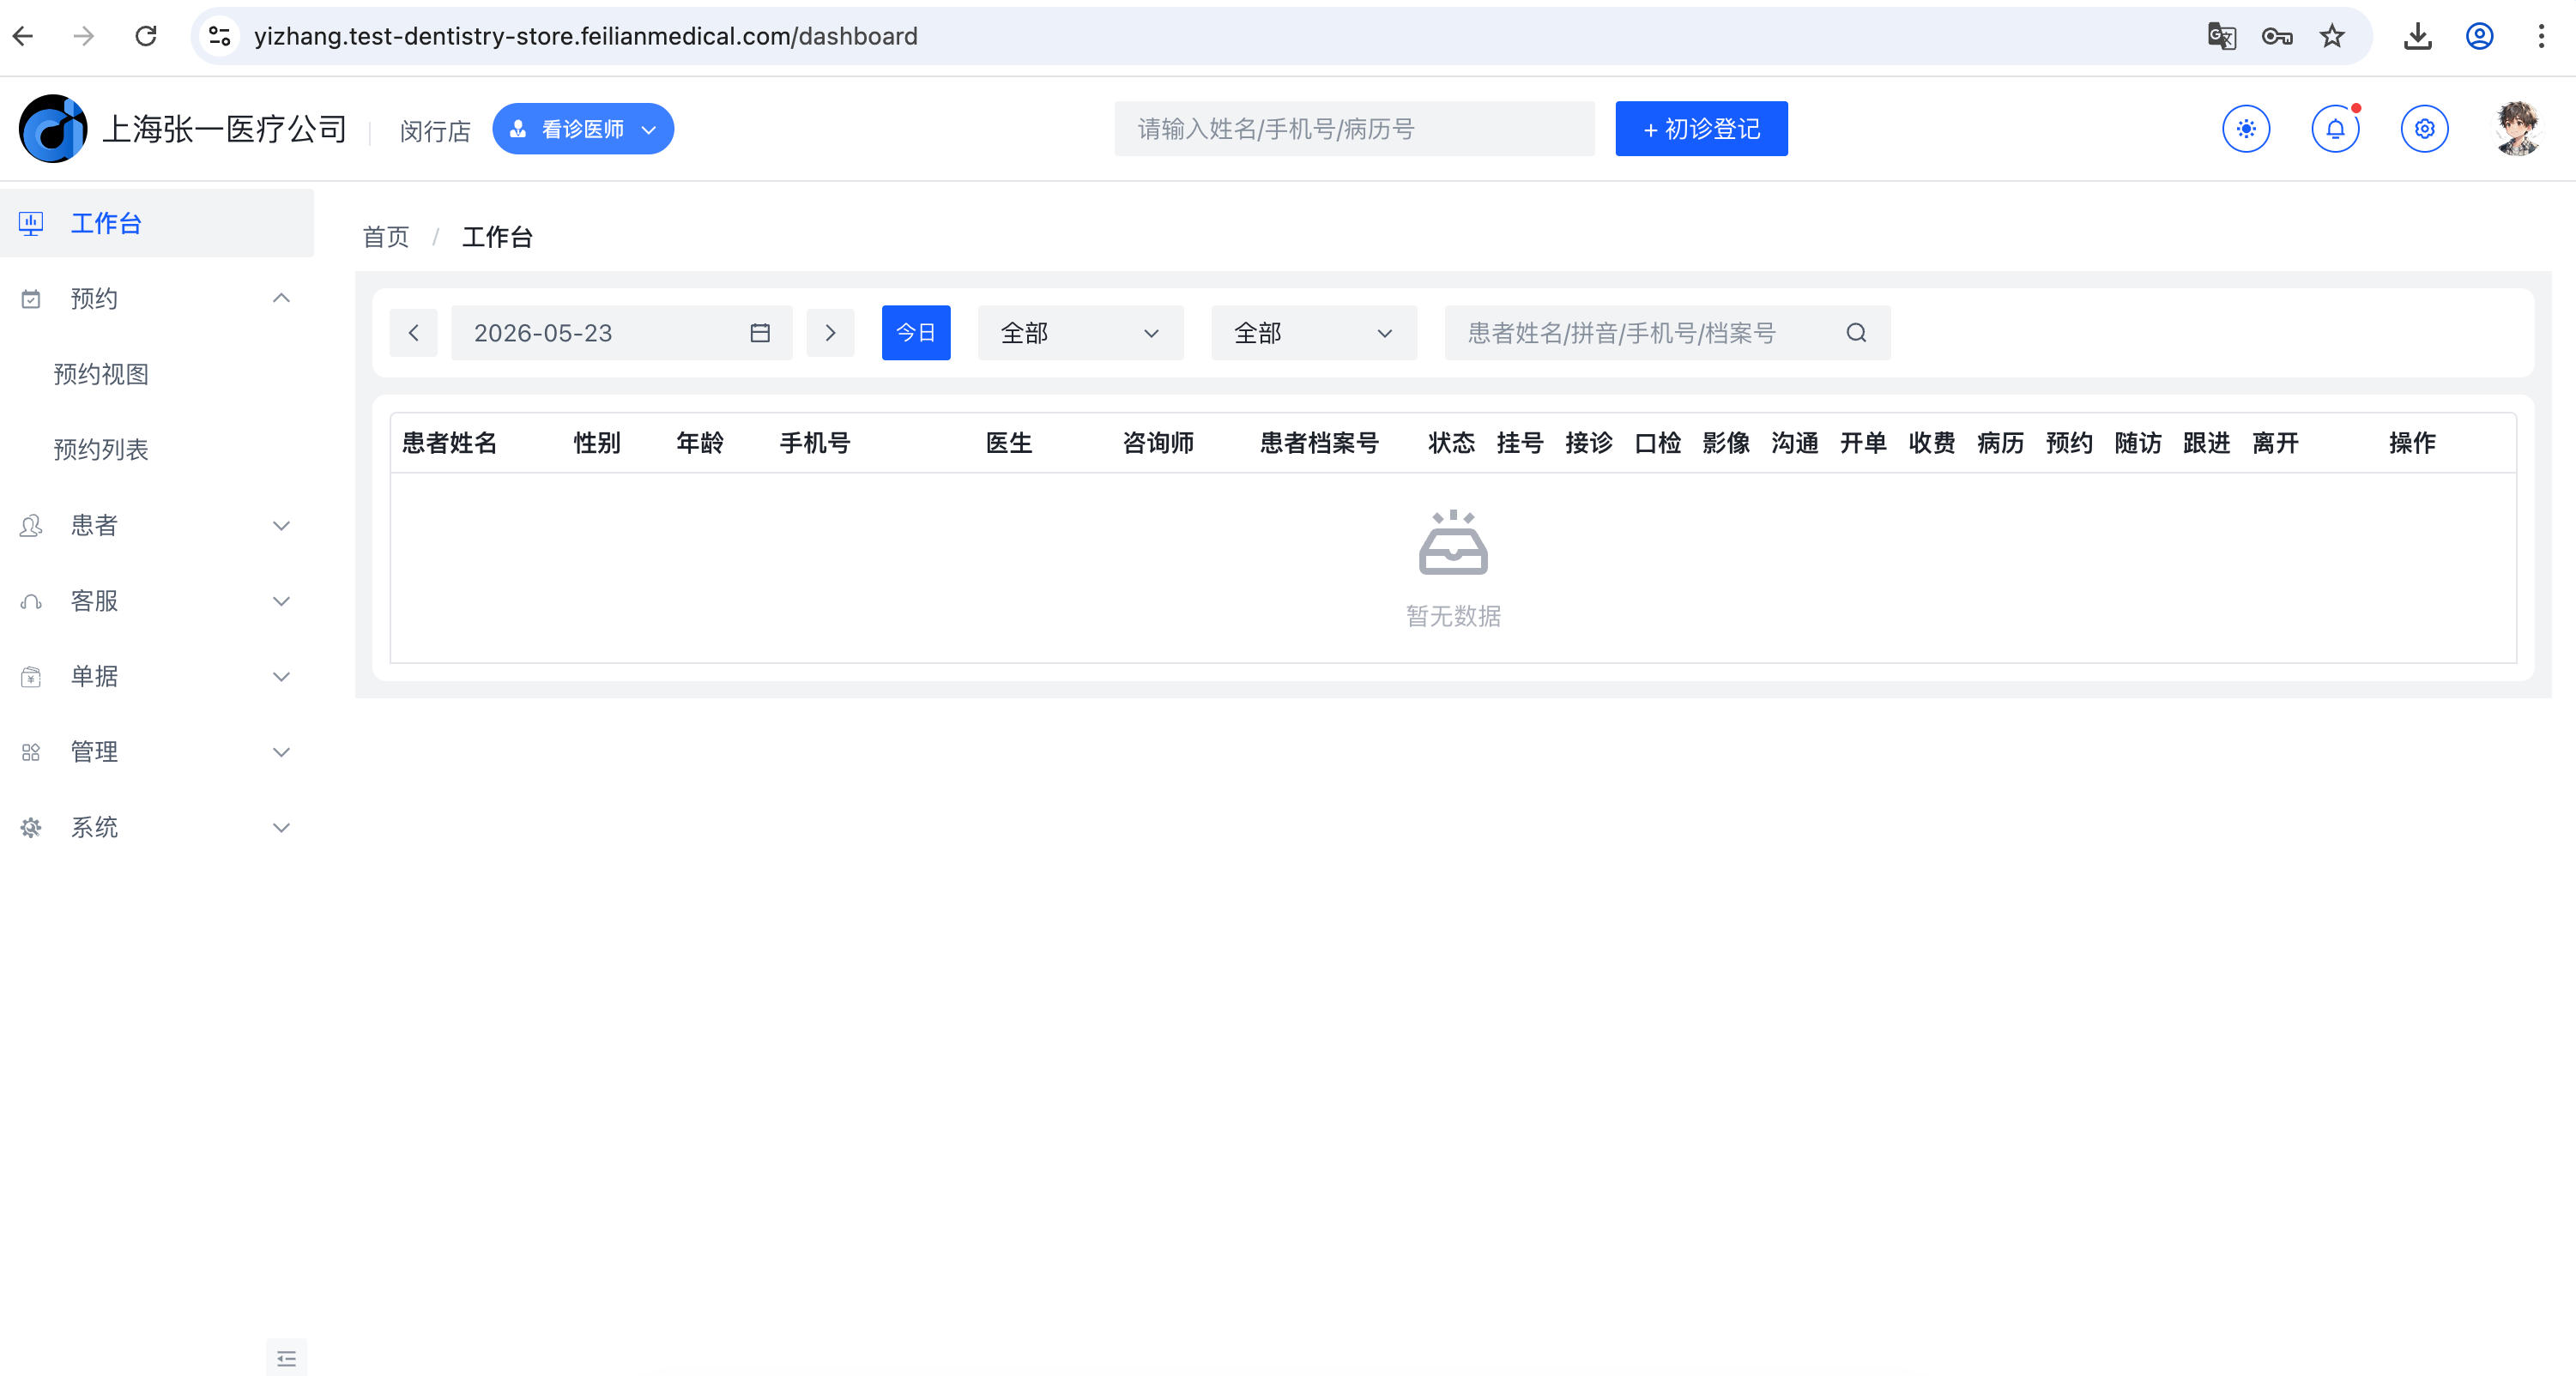Open browser three-dot menu

(x=2541, y=36)
